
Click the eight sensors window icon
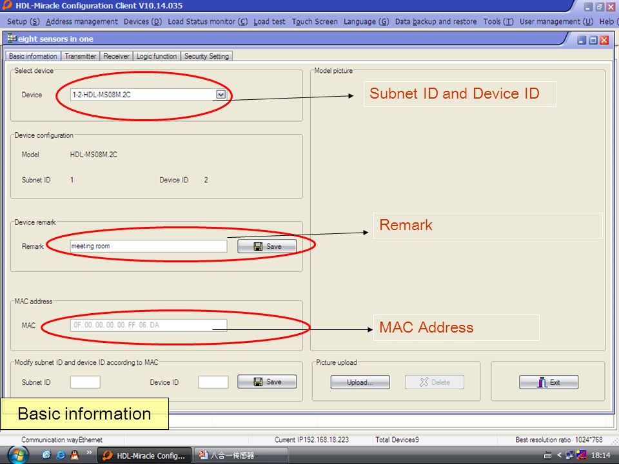tap(12, 39)
